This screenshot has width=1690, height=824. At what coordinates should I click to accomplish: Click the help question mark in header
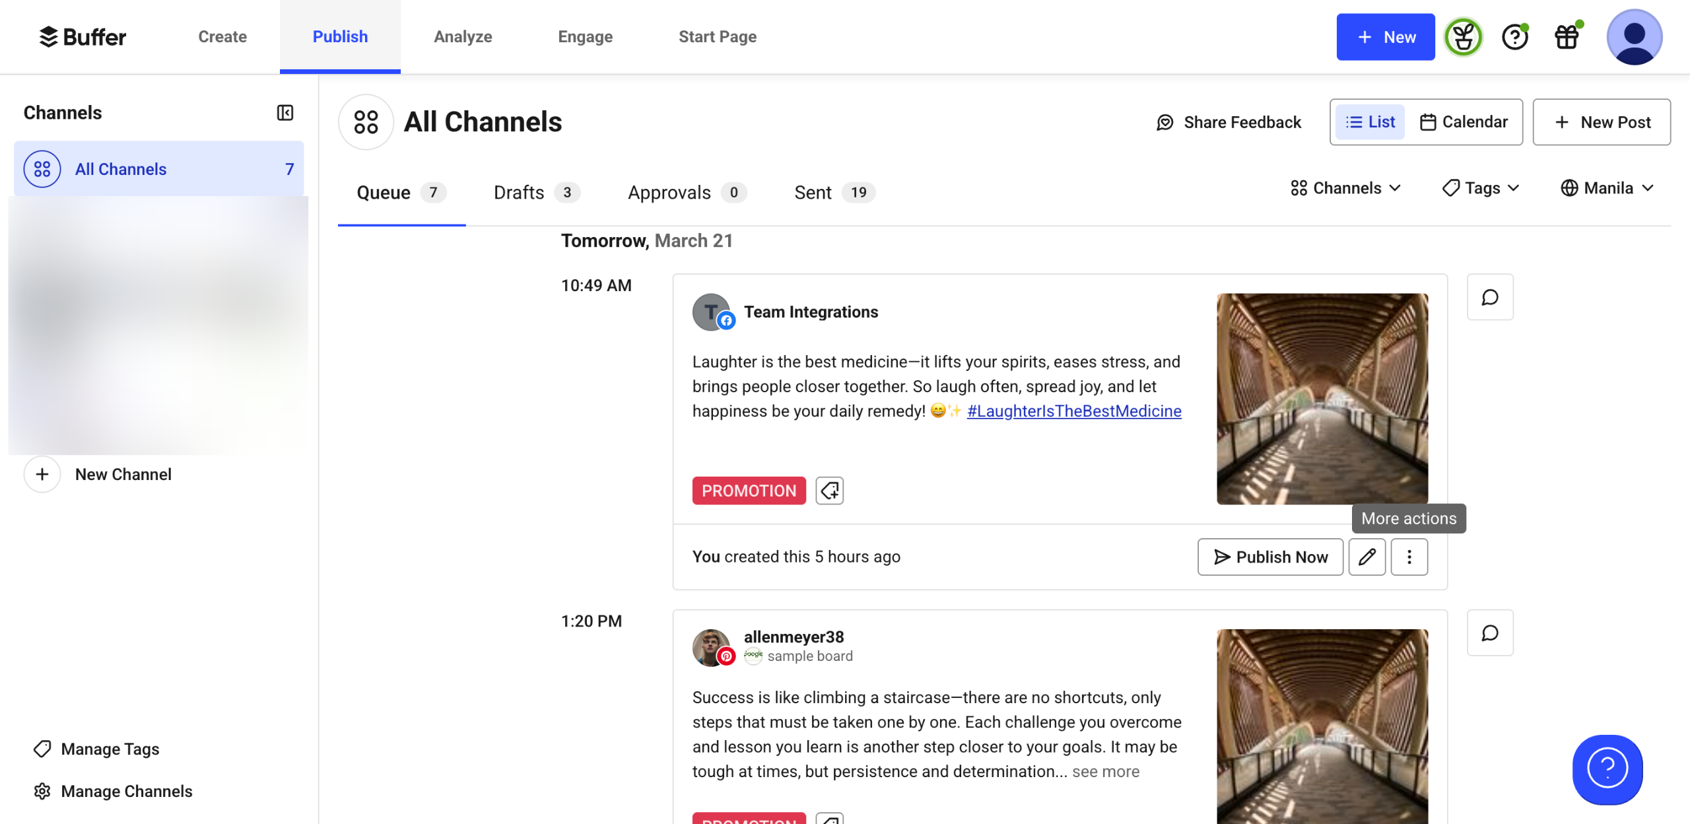coord(1514,37)
